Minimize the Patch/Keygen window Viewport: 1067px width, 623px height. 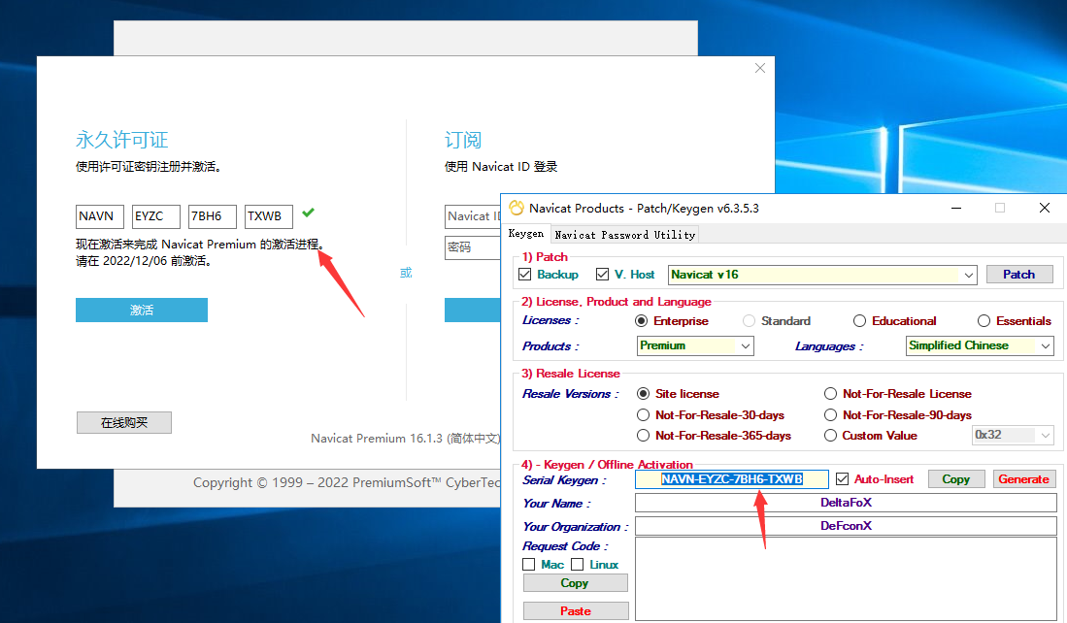point(955,208)
